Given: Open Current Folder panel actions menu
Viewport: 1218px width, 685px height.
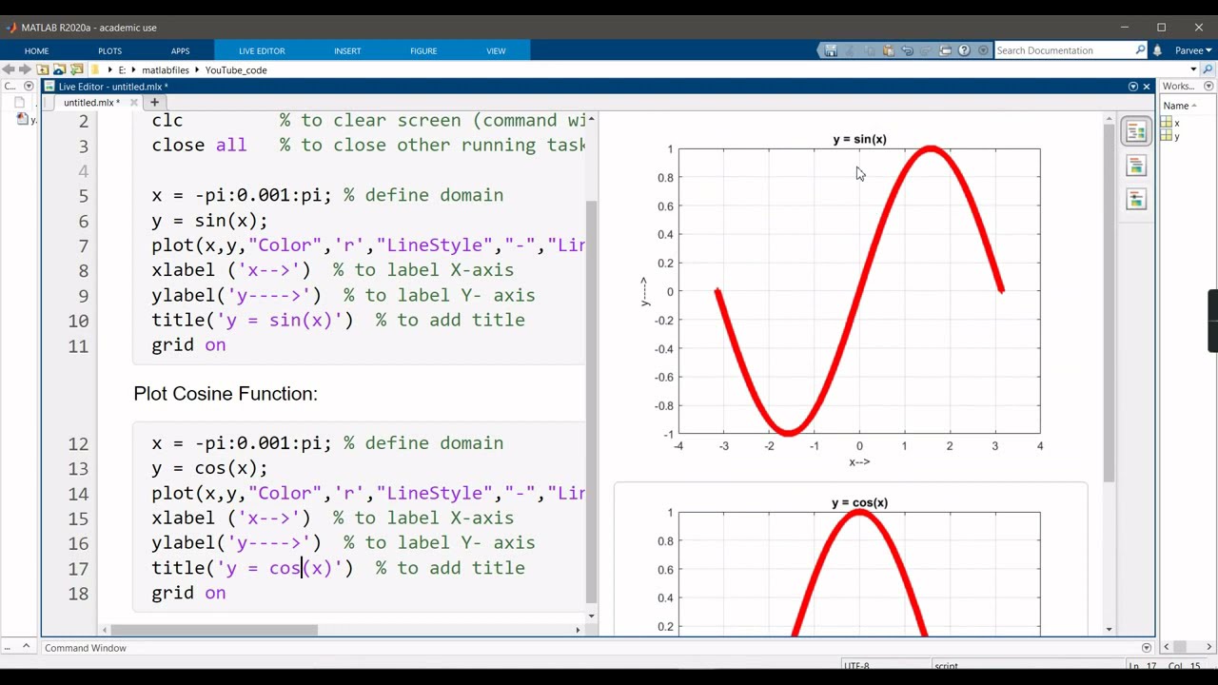Looking at the screenshot, I should tap(27, 87).
